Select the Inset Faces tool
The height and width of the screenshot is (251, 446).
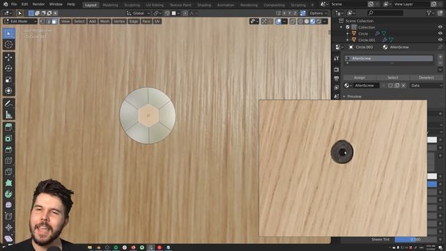pyautogui.click(x=8, y=138)
